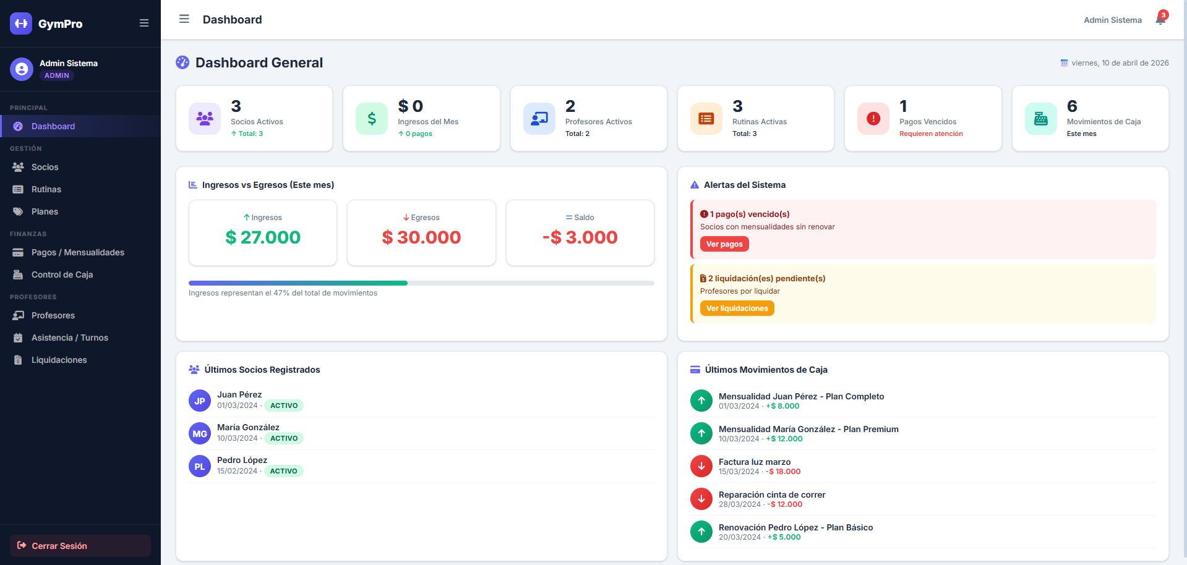Open the Pagos / Mensualidades card icon
1187x565 pixels.
click(x=17, y=252)
